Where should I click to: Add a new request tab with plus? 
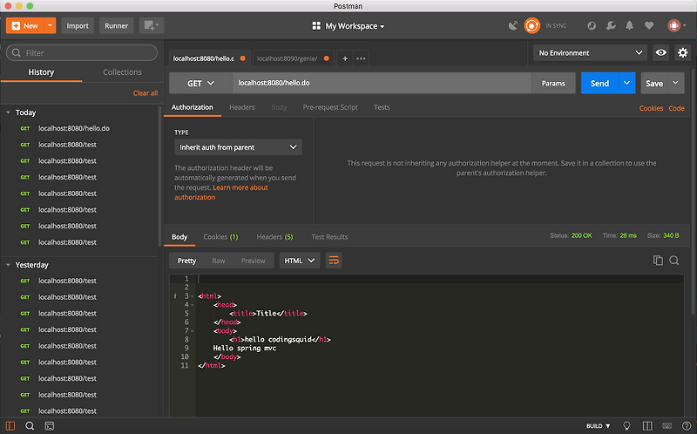coord(344,58)
